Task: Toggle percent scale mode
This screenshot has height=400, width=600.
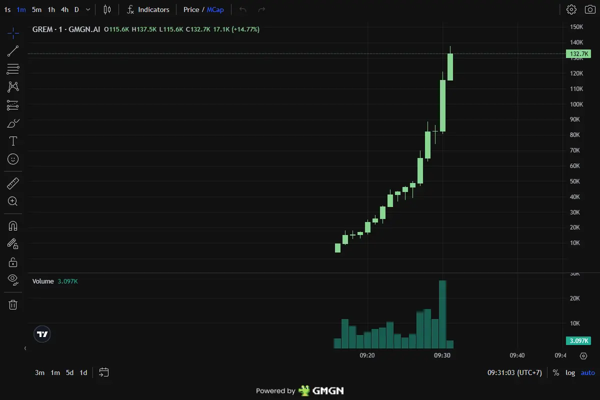Action: click(x=555, y=372)
